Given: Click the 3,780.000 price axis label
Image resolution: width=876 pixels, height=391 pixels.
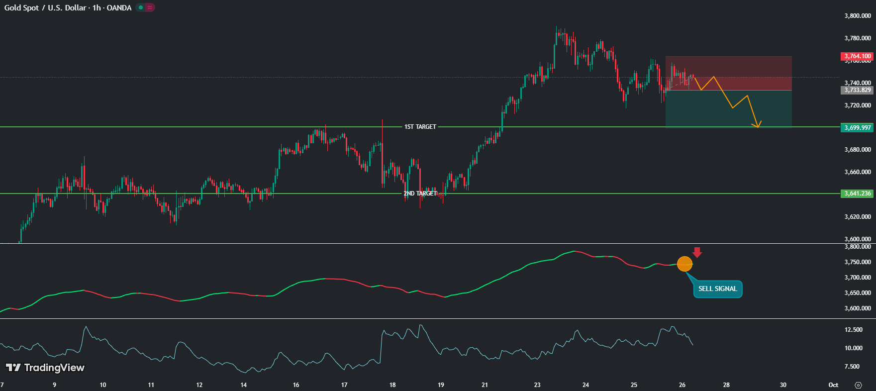Looking at the screenshot, I should coord(858,38).
